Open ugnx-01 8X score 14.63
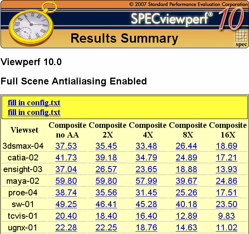 point(186,228)
